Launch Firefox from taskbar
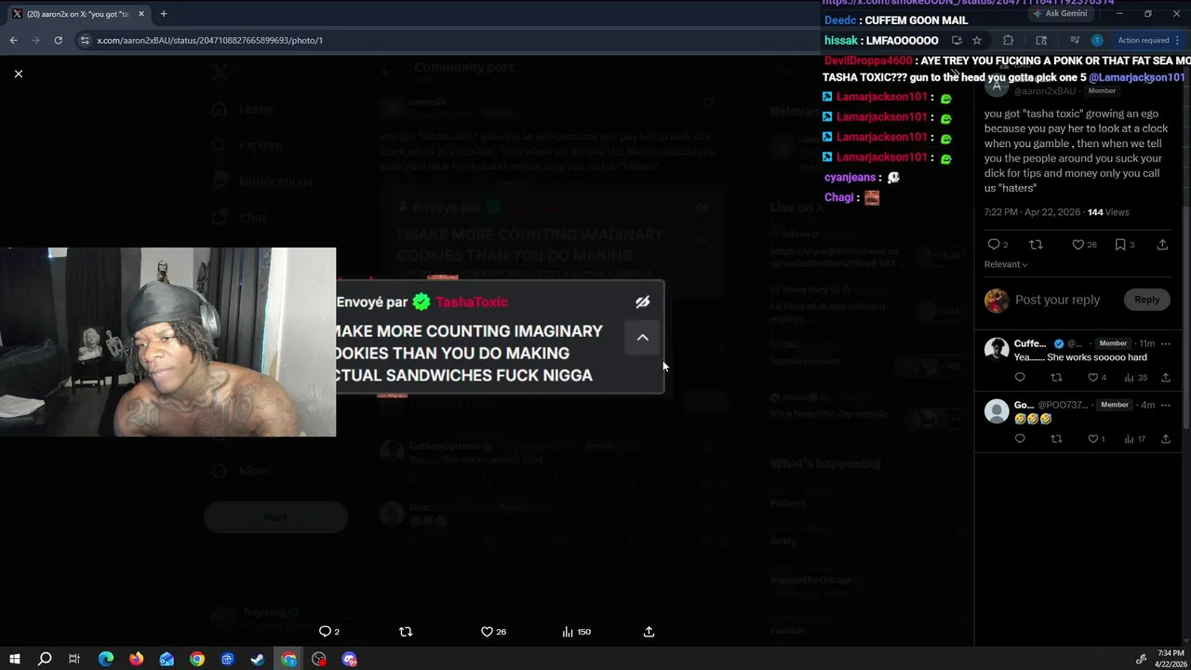The image size is (1191, 670). click(136, 659)
